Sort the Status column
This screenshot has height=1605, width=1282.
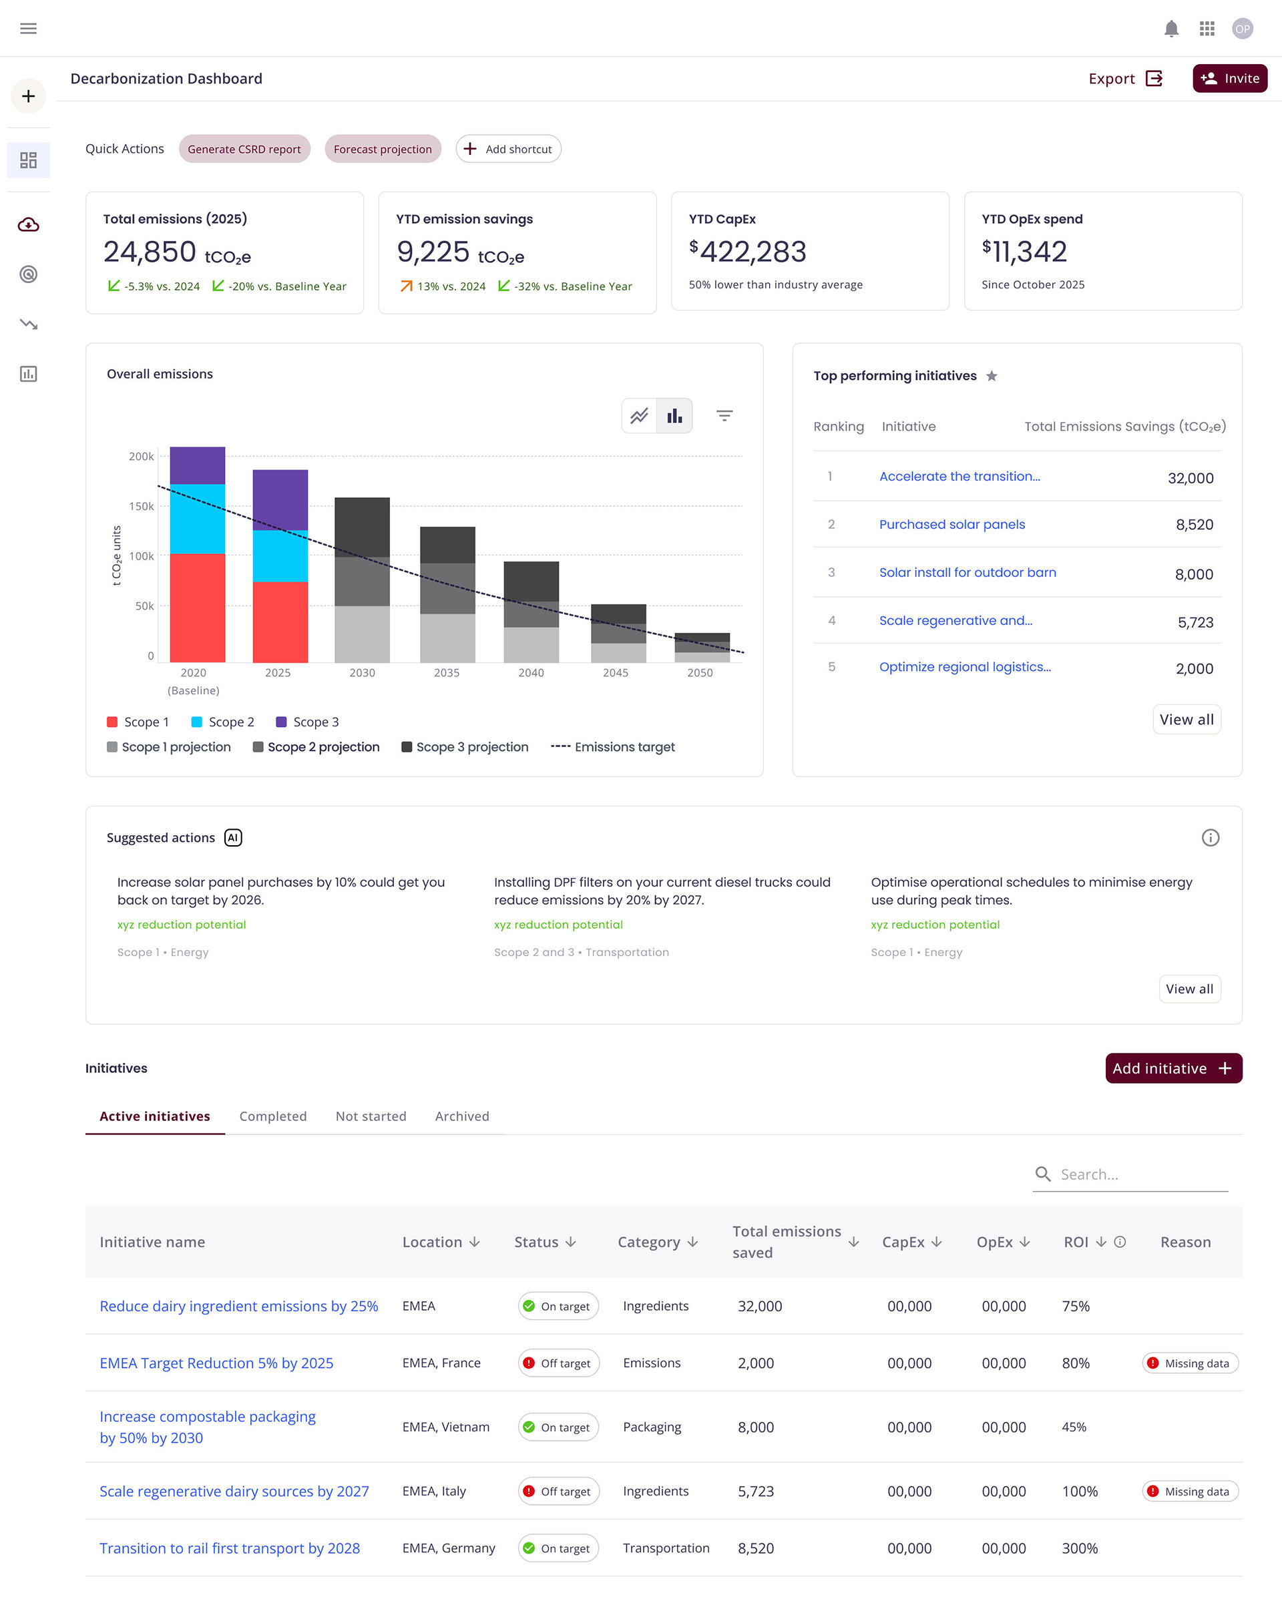[x=570, y=1242]
